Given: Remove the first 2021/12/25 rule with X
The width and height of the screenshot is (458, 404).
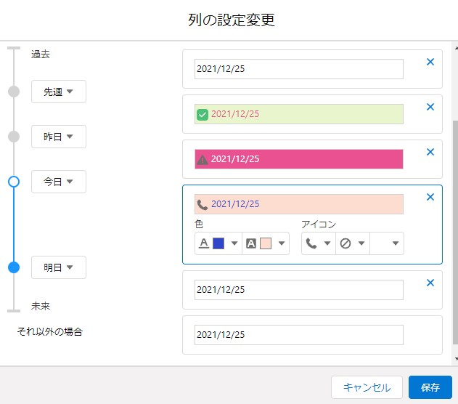Looking at the screenshot, I should (x=430, y=62).
